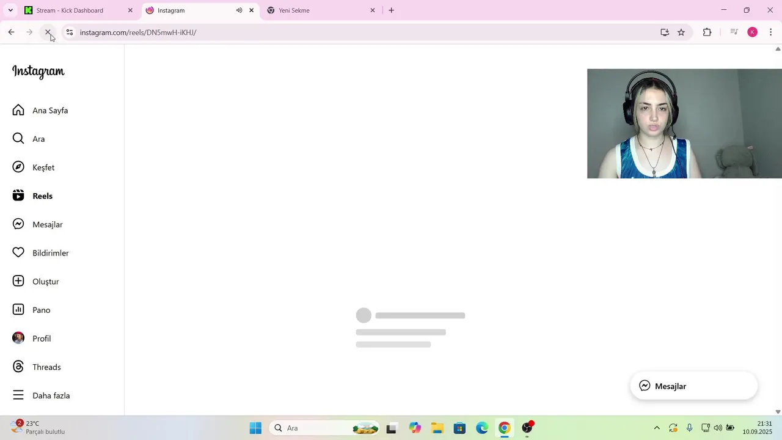Stop loading the page
The width and height of the screenshot is (782, 440).
[x=48, y=32]
